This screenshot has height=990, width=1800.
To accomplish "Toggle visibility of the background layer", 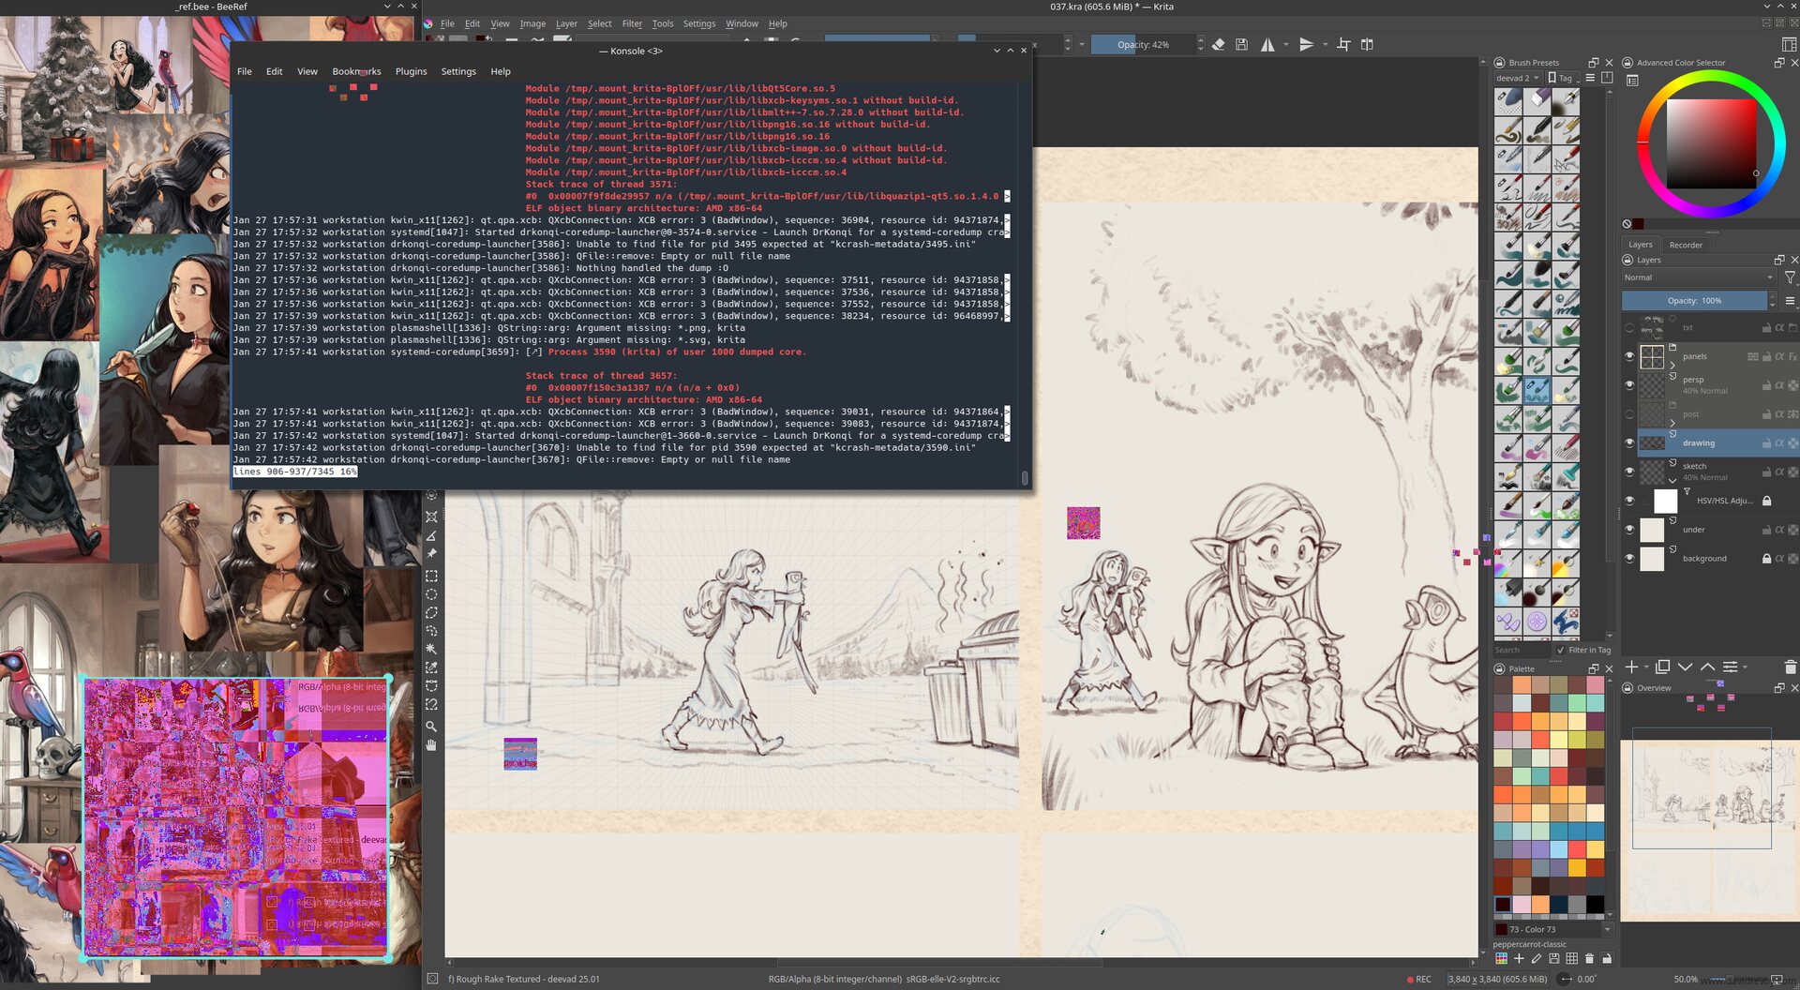I will click(x=1629, y=559).
